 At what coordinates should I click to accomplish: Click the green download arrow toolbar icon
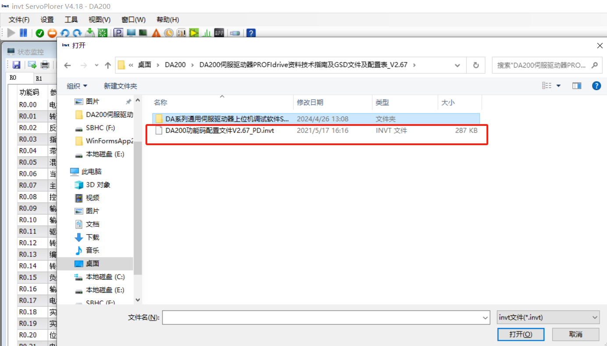tap(90, 33)
